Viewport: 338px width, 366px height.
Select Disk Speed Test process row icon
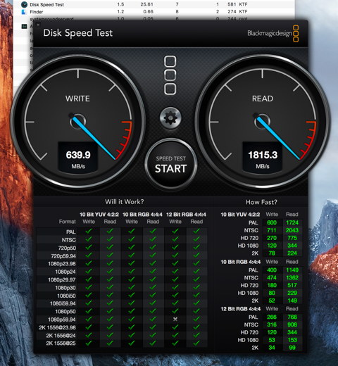click(24, 4)
